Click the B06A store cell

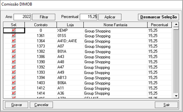click(x=70, y=83)
